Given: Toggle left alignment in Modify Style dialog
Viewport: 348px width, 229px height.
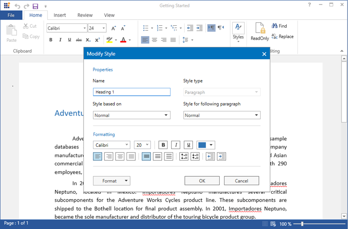Looking at the screenshot, I should 97,156.
